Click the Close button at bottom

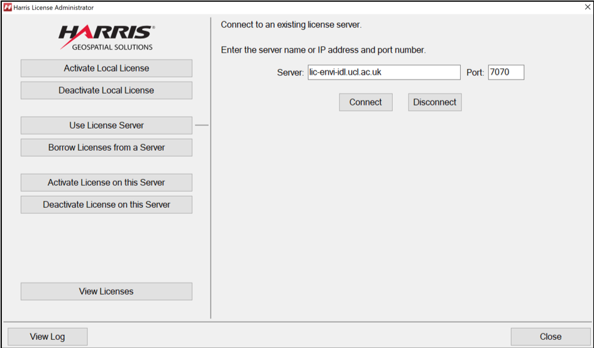551,337
